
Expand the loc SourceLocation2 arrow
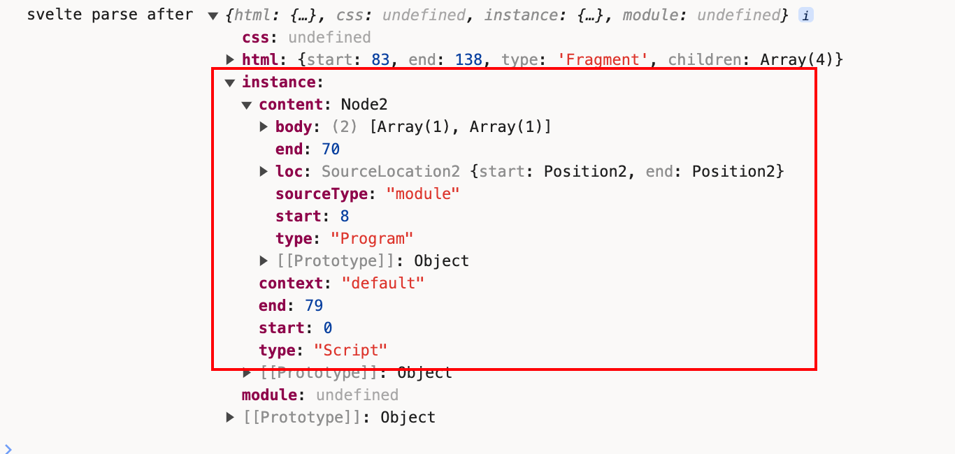[x=264, y=172]
